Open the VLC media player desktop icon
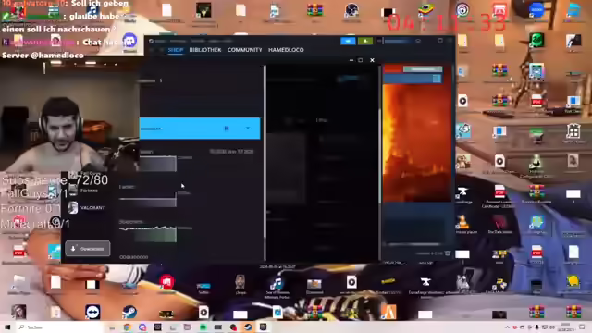 (x=462, y=222)
